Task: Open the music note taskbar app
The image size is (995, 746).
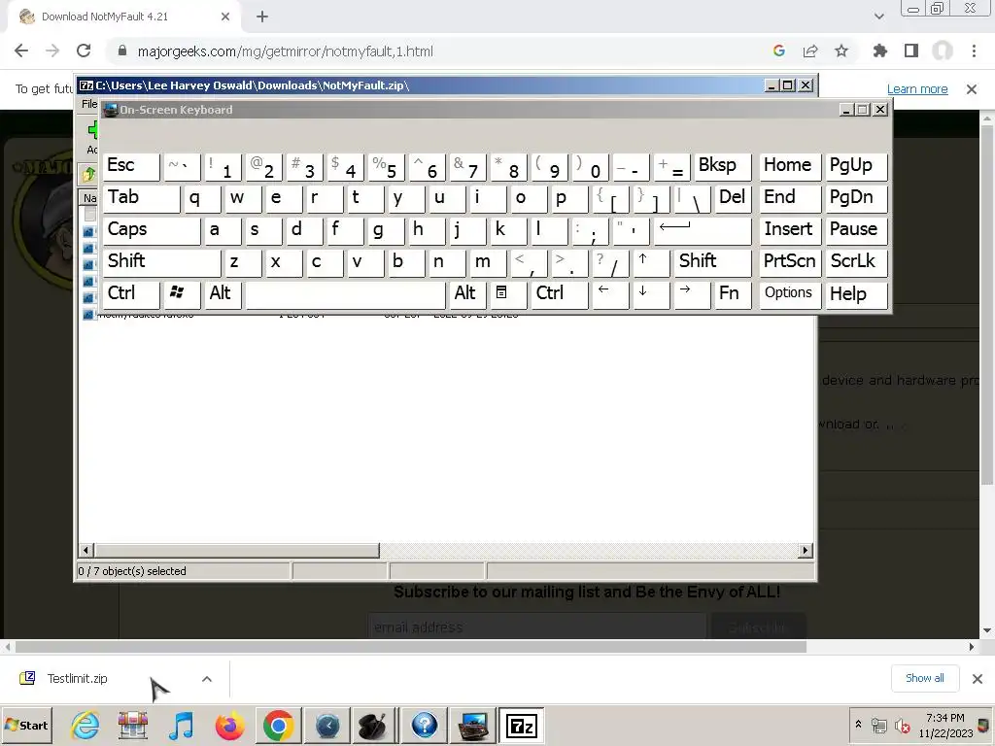Action: (x=181, y=725)
